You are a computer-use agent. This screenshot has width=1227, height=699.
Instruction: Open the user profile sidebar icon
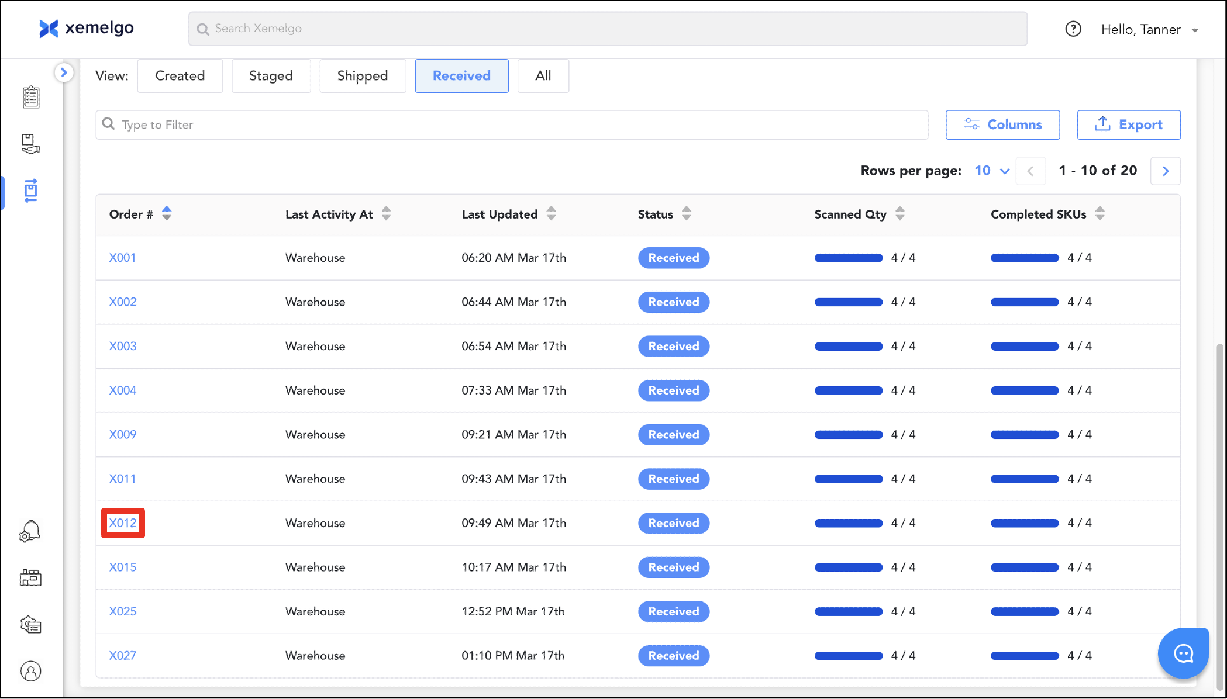pyautogui.click(x=30, y=671)
